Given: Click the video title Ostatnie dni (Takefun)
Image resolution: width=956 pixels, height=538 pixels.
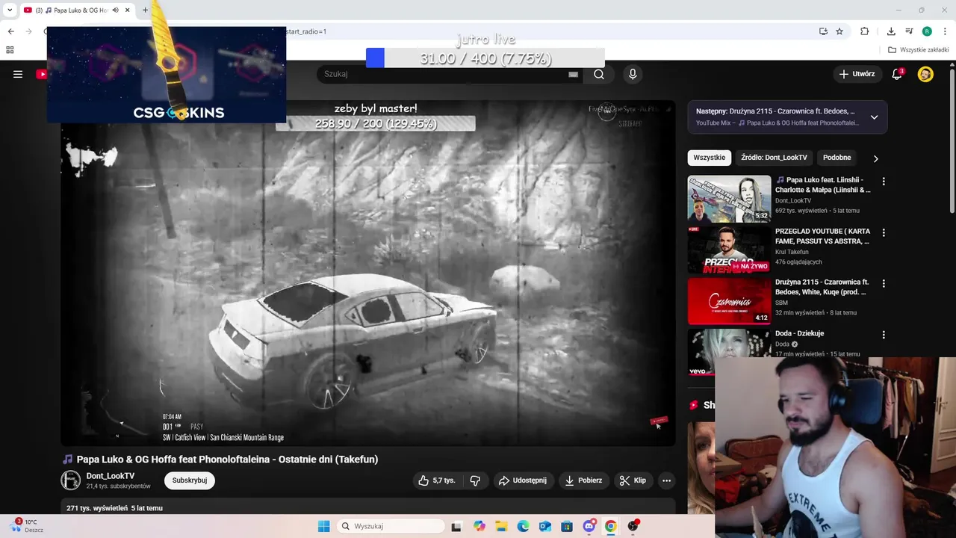Looking at the screenshot, I should point(227,460).
